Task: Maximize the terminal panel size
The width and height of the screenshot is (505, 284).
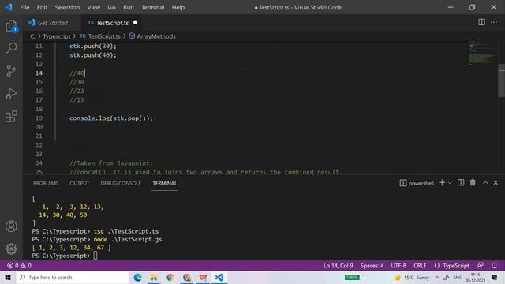Action: coord(485,182)
